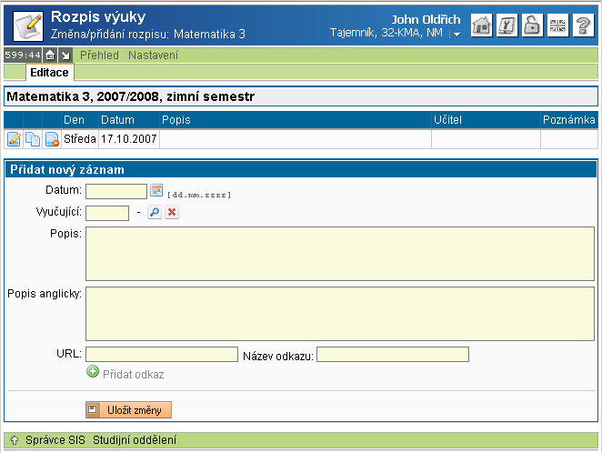Open help with the question mark icon
Screen dimensions: 602x453
(584, 26)
